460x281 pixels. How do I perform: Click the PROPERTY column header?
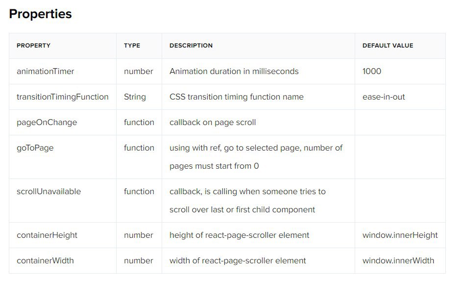33,46
